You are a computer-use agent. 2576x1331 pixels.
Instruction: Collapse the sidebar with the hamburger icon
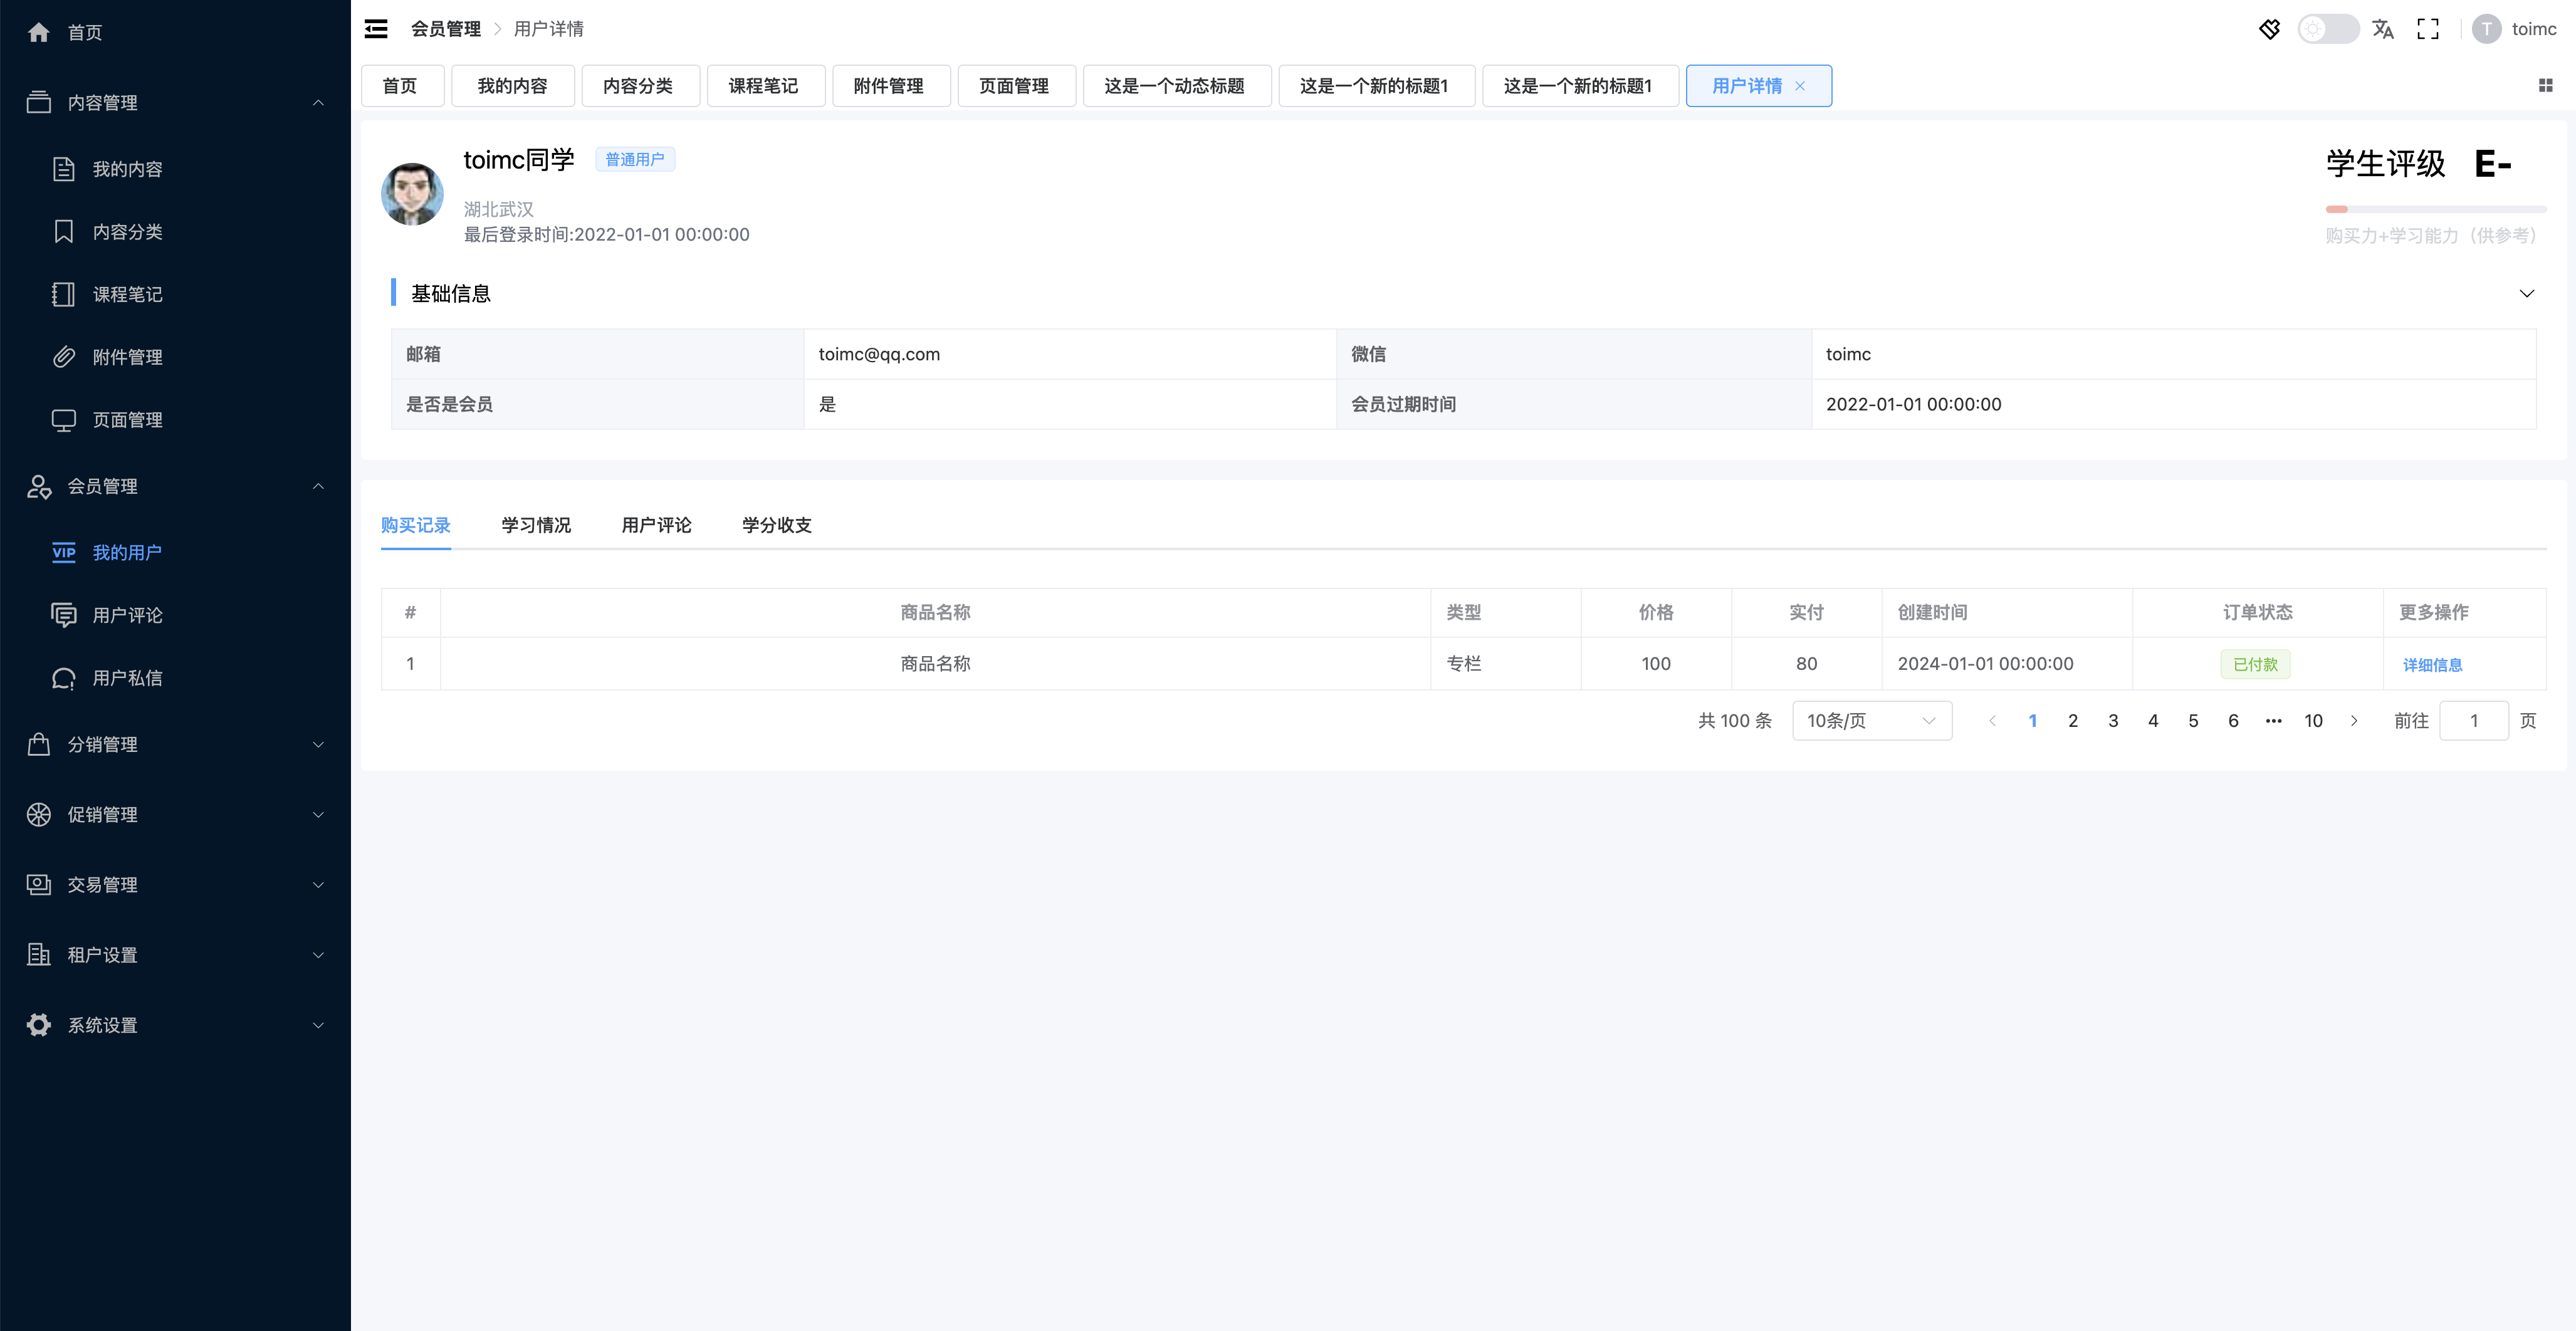(x=376, y=29)
